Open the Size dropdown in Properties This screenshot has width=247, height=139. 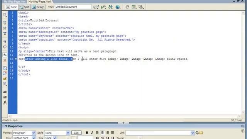point(51,137)
